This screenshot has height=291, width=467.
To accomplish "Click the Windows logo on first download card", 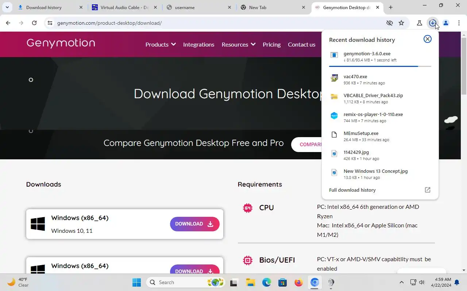I will point(38,224).
